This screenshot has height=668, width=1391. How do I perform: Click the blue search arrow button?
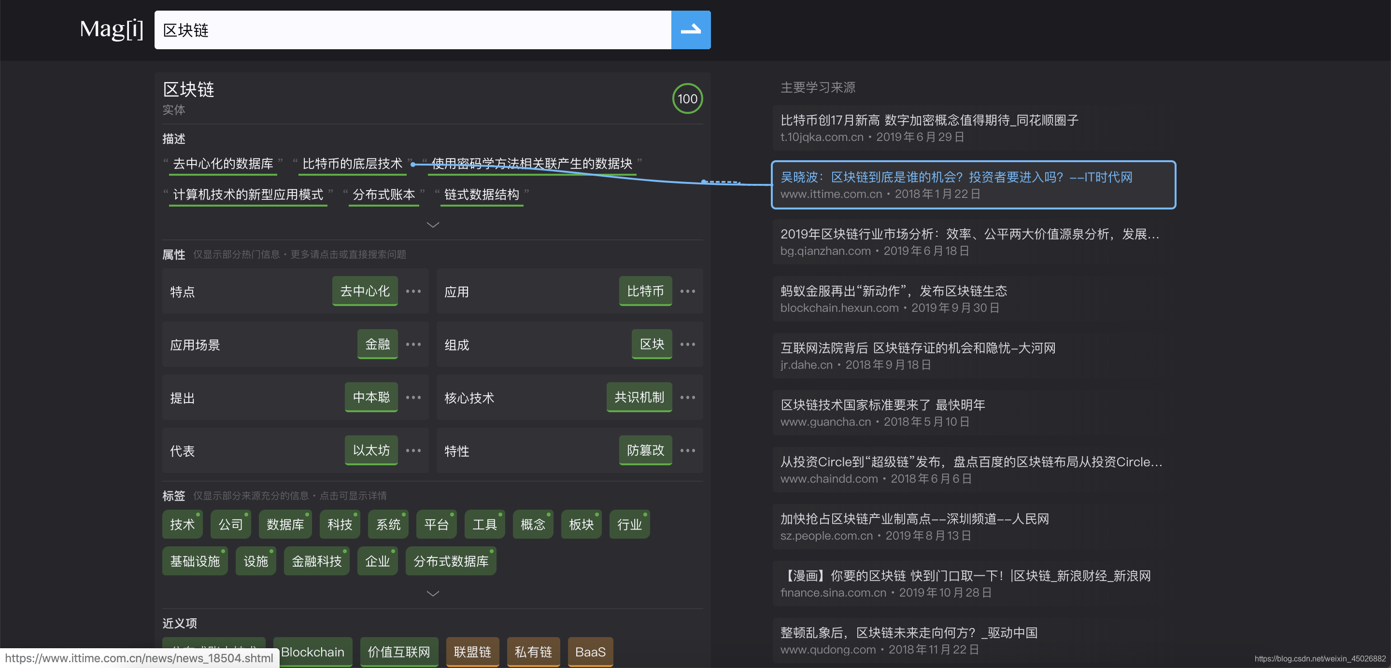[x=690, y=29]
